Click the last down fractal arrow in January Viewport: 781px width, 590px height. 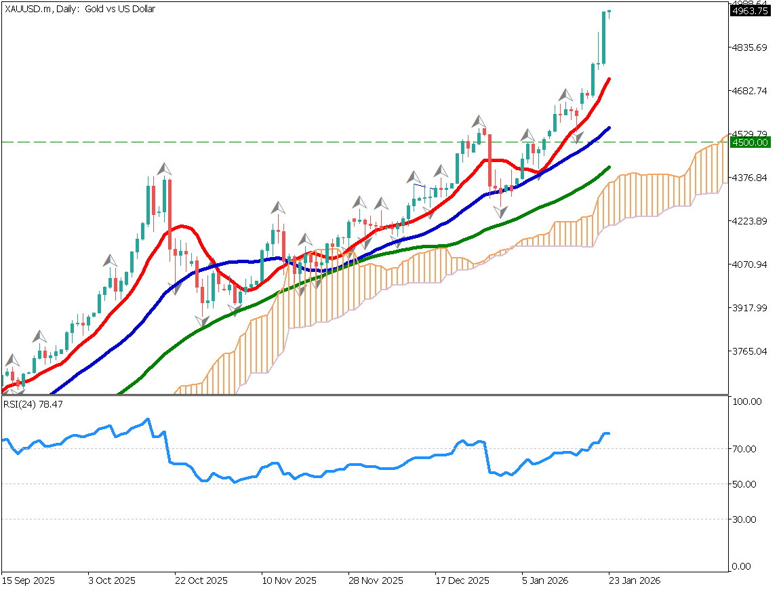577,138
